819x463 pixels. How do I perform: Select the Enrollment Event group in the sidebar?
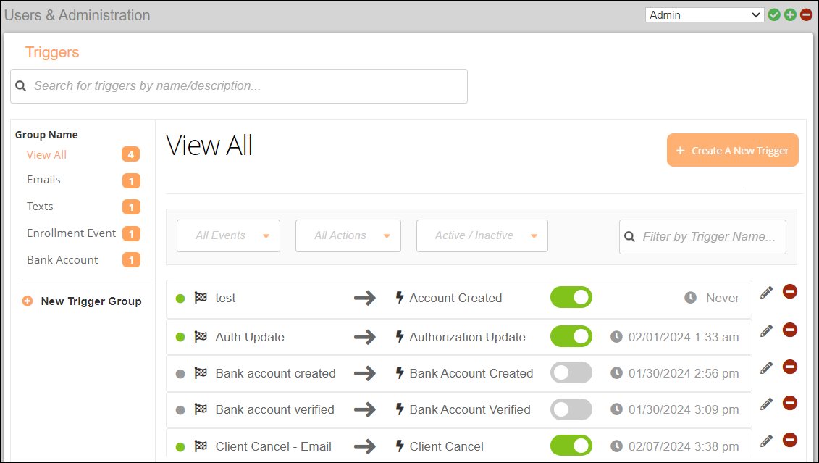[x=71, y=233]
